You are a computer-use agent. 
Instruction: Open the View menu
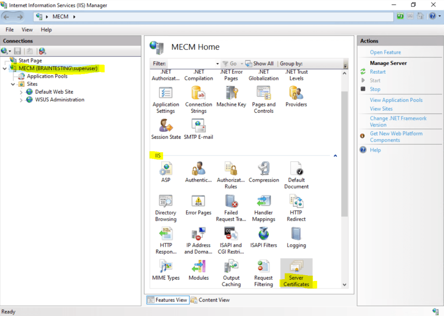[27, 29]
